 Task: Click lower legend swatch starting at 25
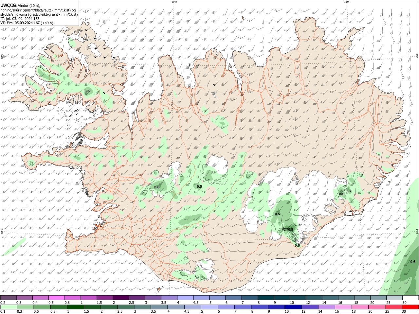(394, 307)
